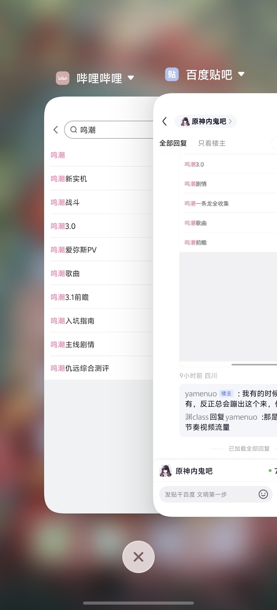Expand the 百度贴吧 app options dropdown arrow

[x=241, y=74]
